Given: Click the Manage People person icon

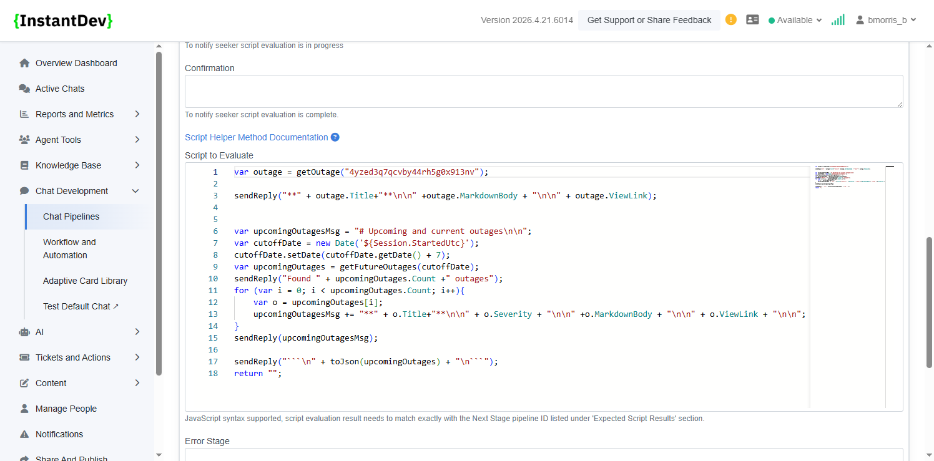Looking at the screenshot, I should point(24,409).
